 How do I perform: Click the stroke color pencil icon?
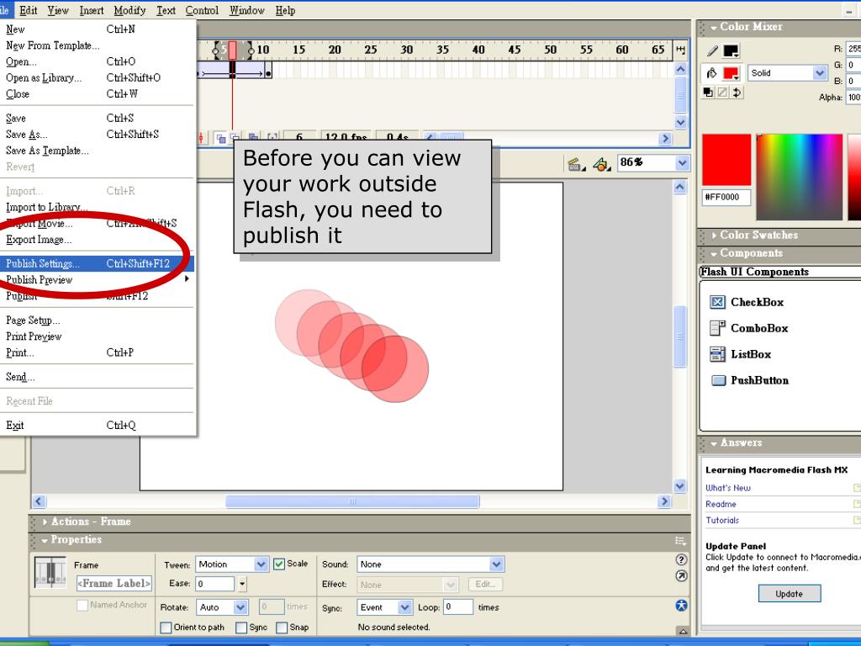(x=712, y=51)
